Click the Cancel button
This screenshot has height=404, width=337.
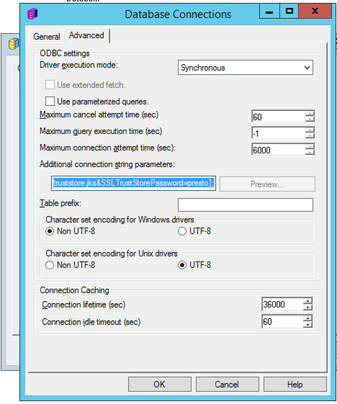point(227,384)
